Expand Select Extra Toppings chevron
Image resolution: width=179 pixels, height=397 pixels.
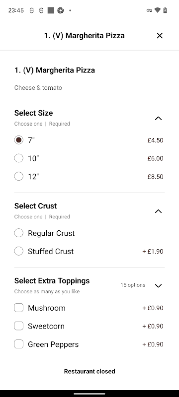coord(158,286)
